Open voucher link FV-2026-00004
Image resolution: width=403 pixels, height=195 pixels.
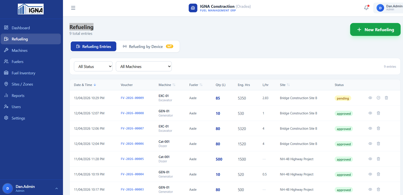click(x=132, y=174)
